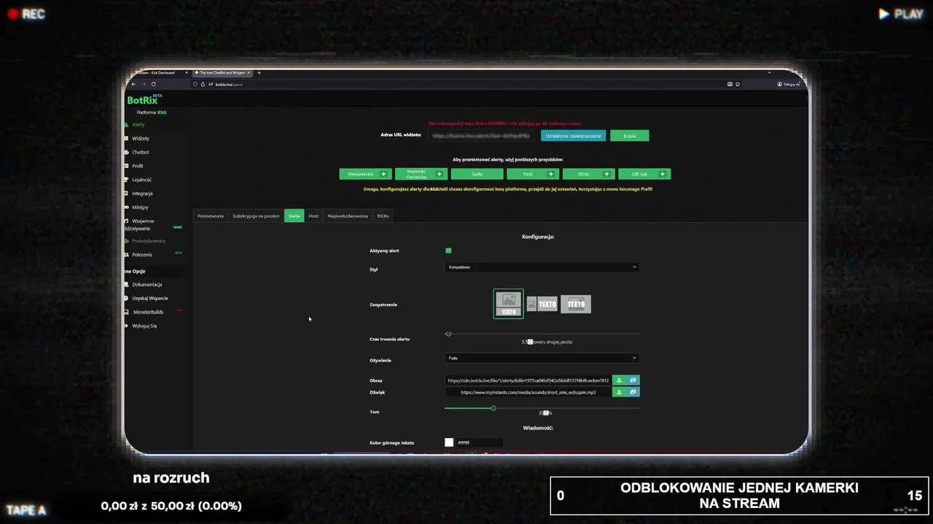The image size is (933, 524).
Task: Click the Tom volume slider handle
Action: 493,408
